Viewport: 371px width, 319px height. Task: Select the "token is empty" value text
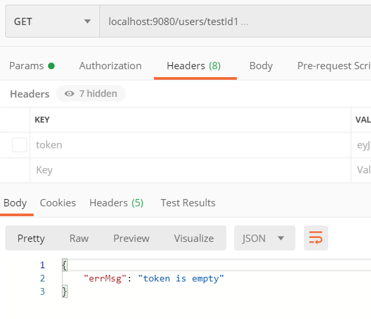tap(181, 279)
